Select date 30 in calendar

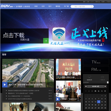click(x=105, y=108)
